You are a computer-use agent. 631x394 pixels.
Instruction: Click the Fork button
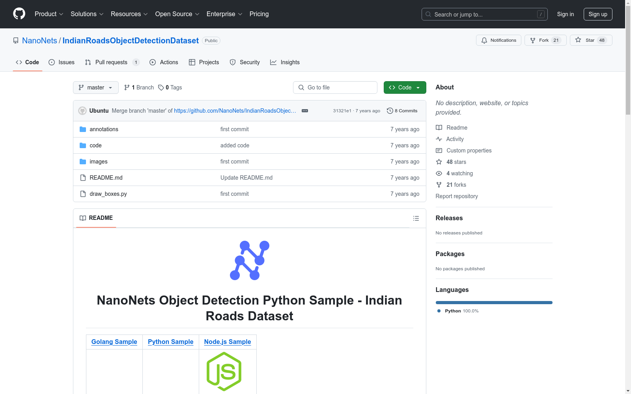coord(545,40)
